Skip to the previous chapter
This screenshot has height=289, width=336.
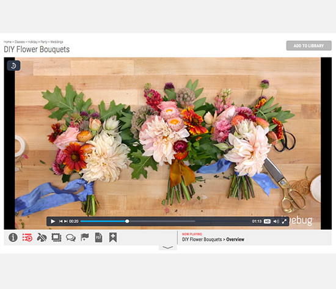point(60,221)
